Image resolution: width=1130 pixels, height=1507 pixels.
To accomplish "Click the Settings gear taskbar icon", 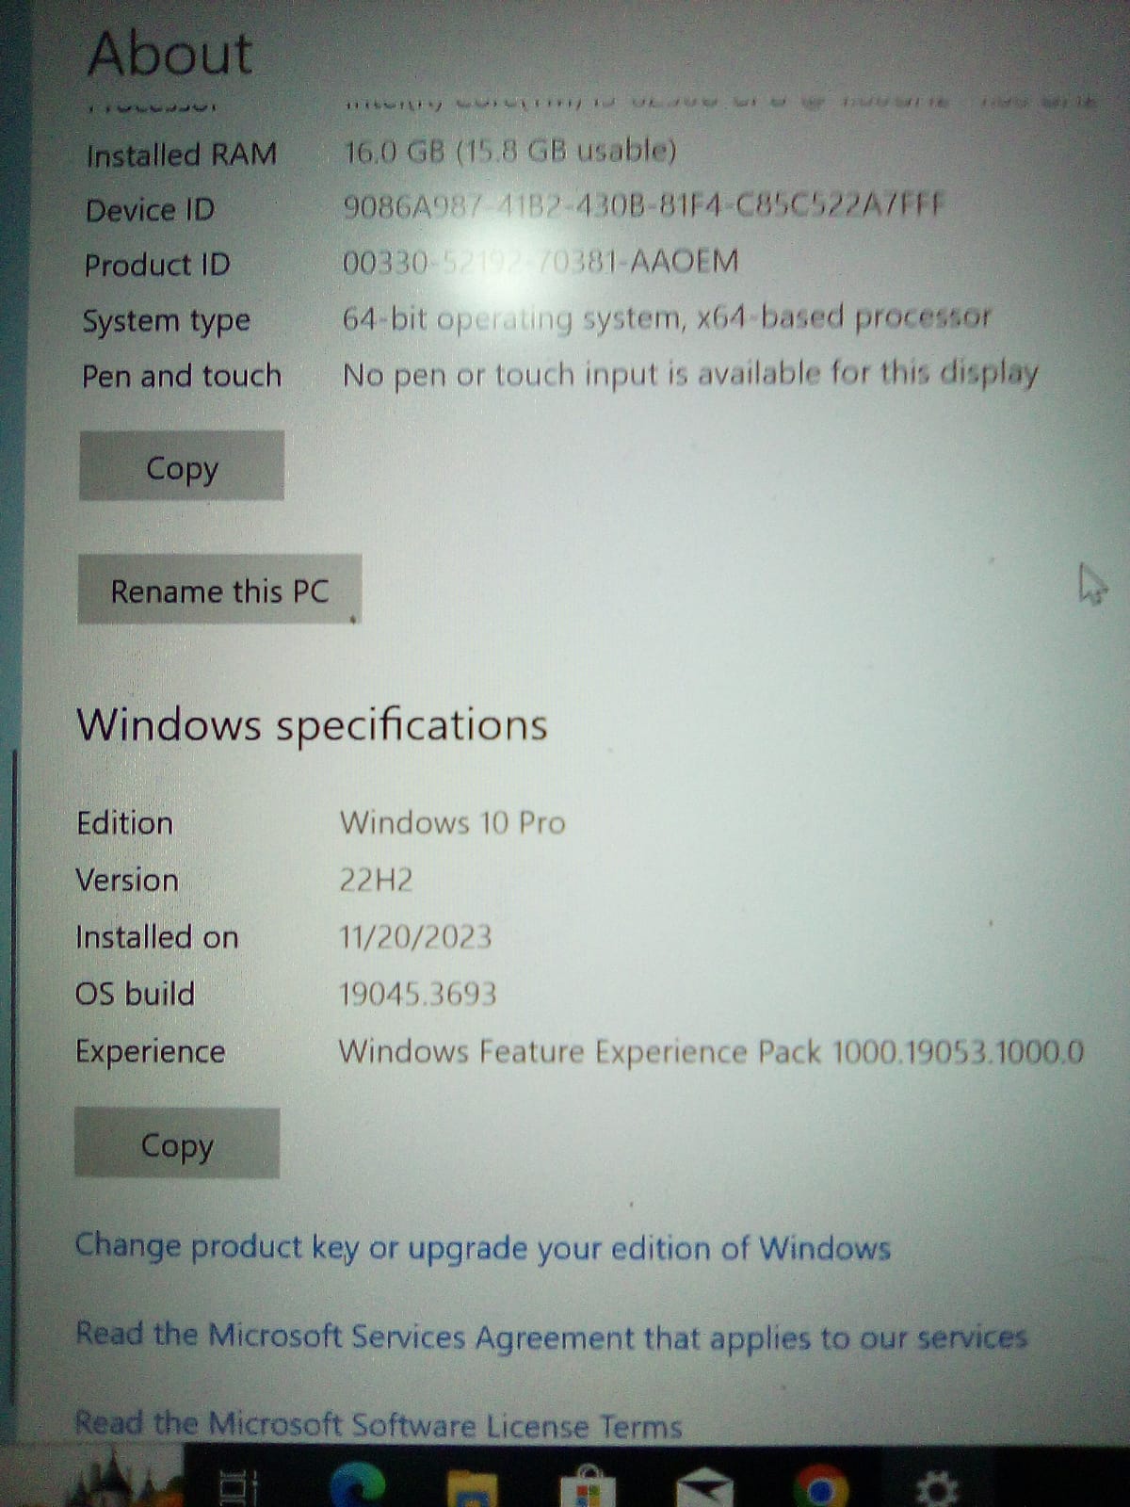I will point(938,1489).
